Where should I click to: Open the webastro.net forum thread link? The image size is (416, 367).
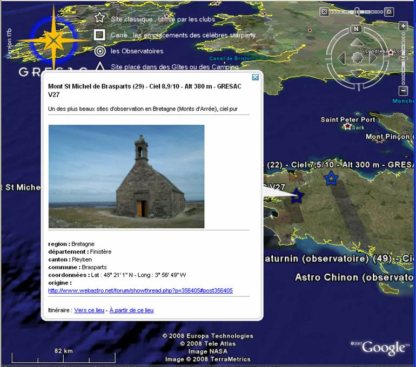[x=140, y=290]
